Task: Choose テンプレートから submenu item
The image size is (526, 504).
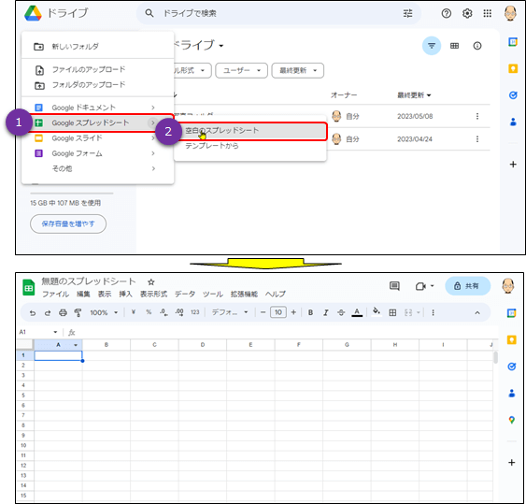Action: (x=249, y=146)
